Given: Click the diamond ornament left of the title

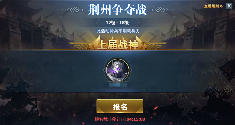Looking at the screenshot, I should (77, 10).
